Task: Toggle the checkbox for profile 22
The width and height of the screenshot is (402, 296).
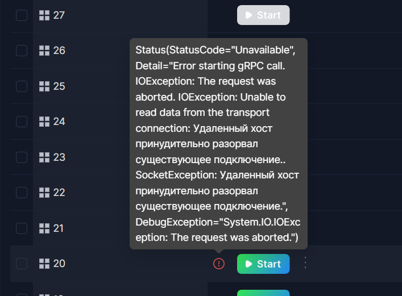Action: point(22,193)
